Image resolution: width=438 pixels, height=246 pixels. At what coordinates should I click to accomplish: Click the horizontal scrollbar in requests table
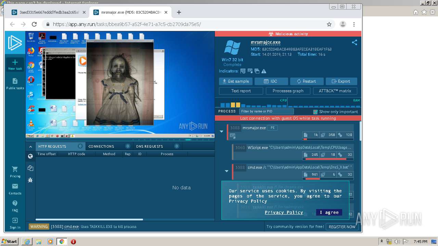[x=89, y=219]
